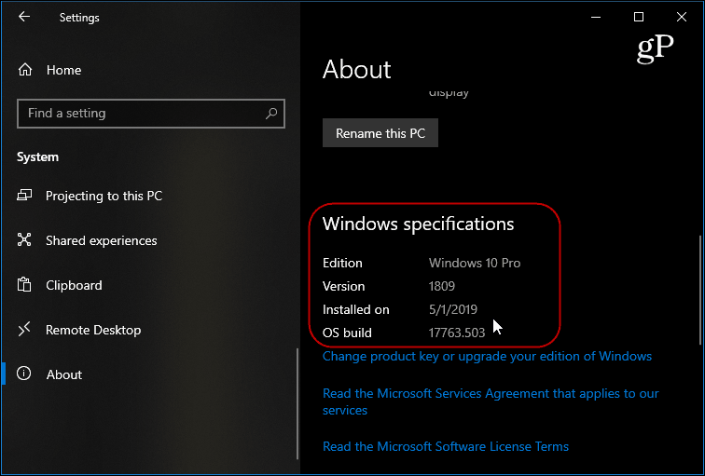The height and width of the screenshot is (476, 705).
Task: Click the Remote Desktop icon
Action: pos(24,330)
